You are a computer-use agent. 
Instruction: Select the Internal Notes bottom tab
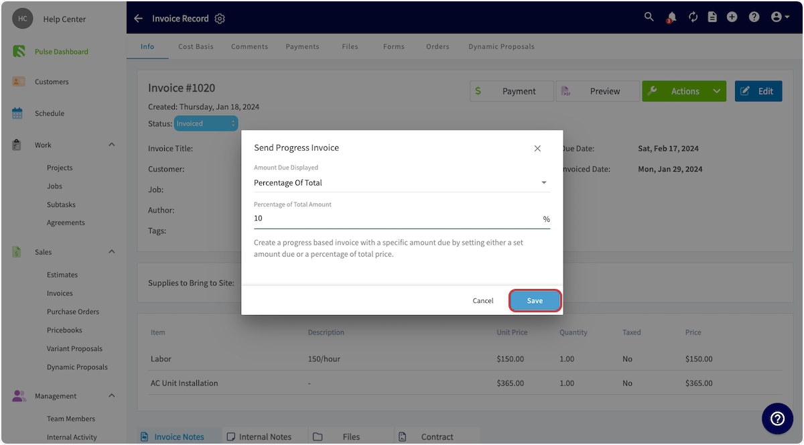pos(265,436)
